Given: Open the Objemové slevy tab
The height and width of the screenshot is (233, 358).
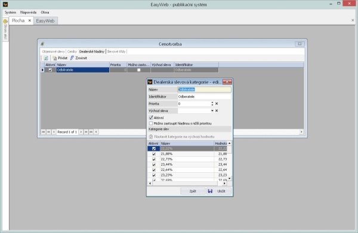Looking at the screenshot, I should tap(54, 51).
